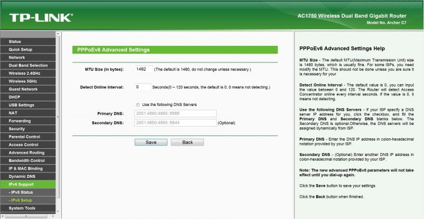
Task: Open Advanced Routing menu
Action: click(28, 152)
